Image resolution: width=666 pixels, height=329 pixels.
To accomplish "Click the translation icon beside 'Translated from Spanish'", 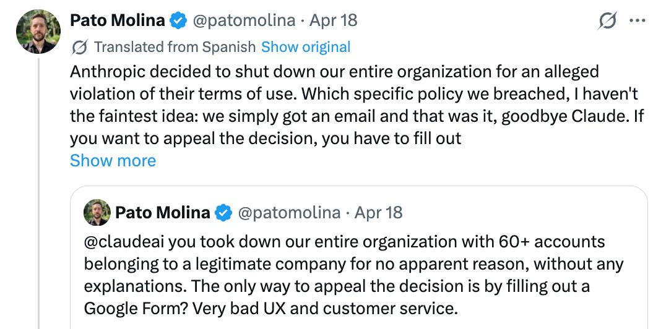I will [x=79, y=48].
